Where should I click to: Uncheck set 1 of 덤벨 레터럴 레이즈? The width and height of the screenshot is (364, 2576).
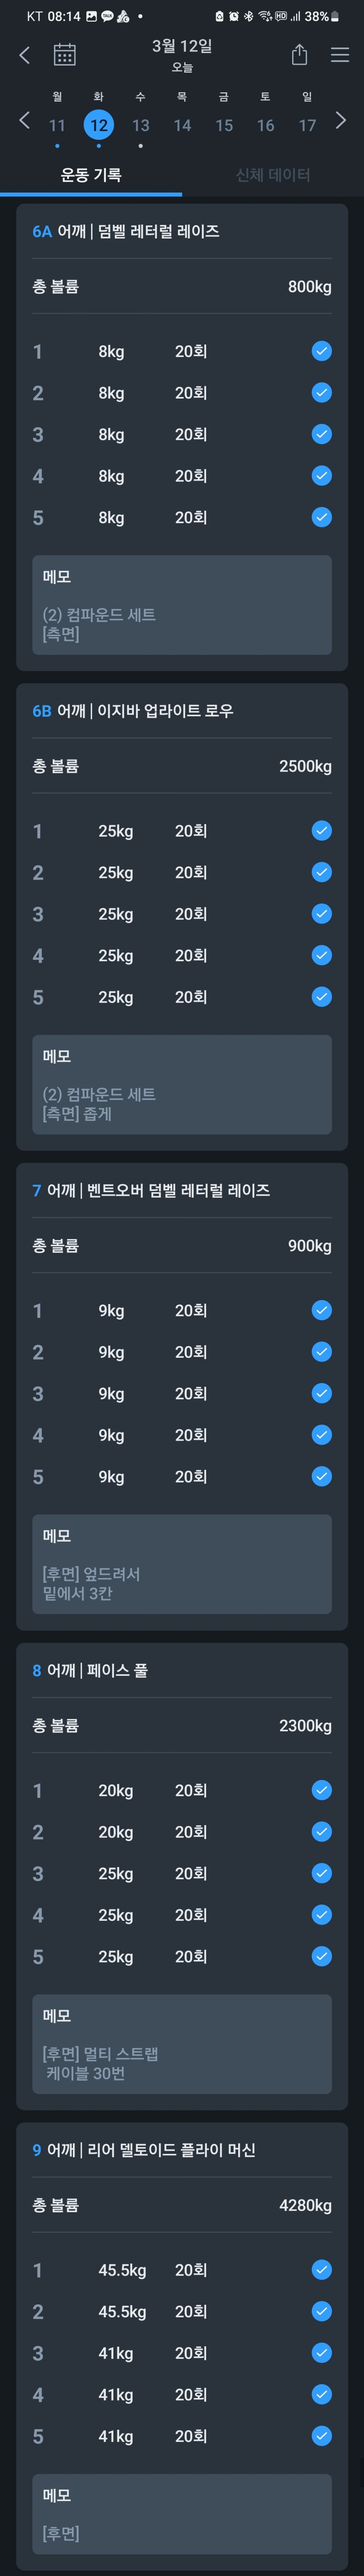coord(321,351)
